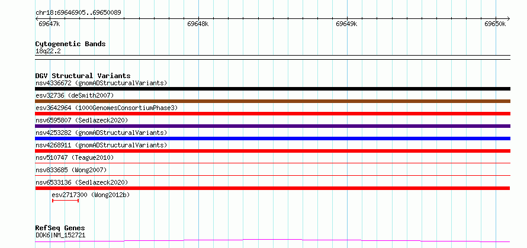Image resolution: width=527 pixels, height=248 pixels.
Task: Open nsv4268911 gnomADStructuralVariants label
Action: pos(101,145)
